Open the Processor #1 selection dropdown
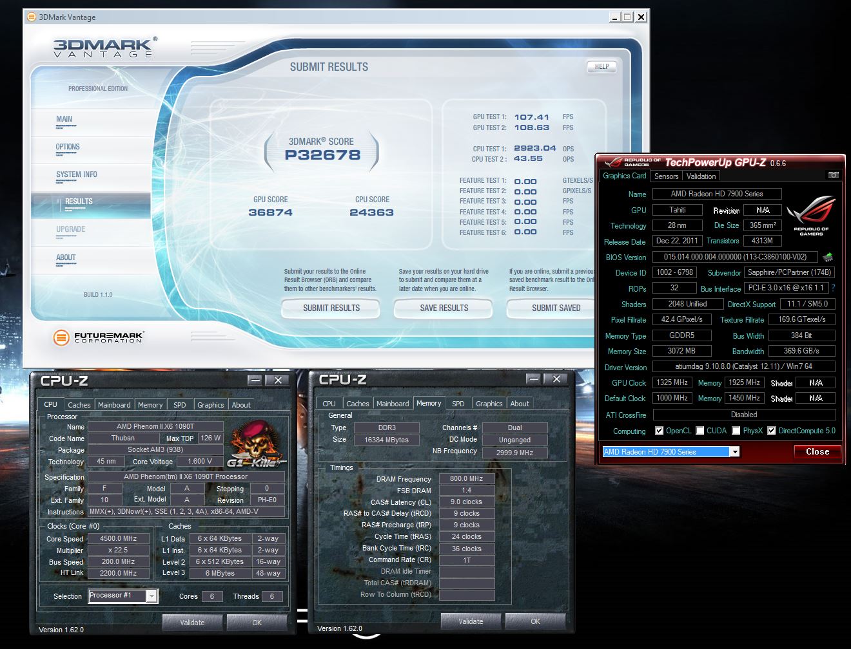Viewport: 851px width, 649px height. coord(152,596)
